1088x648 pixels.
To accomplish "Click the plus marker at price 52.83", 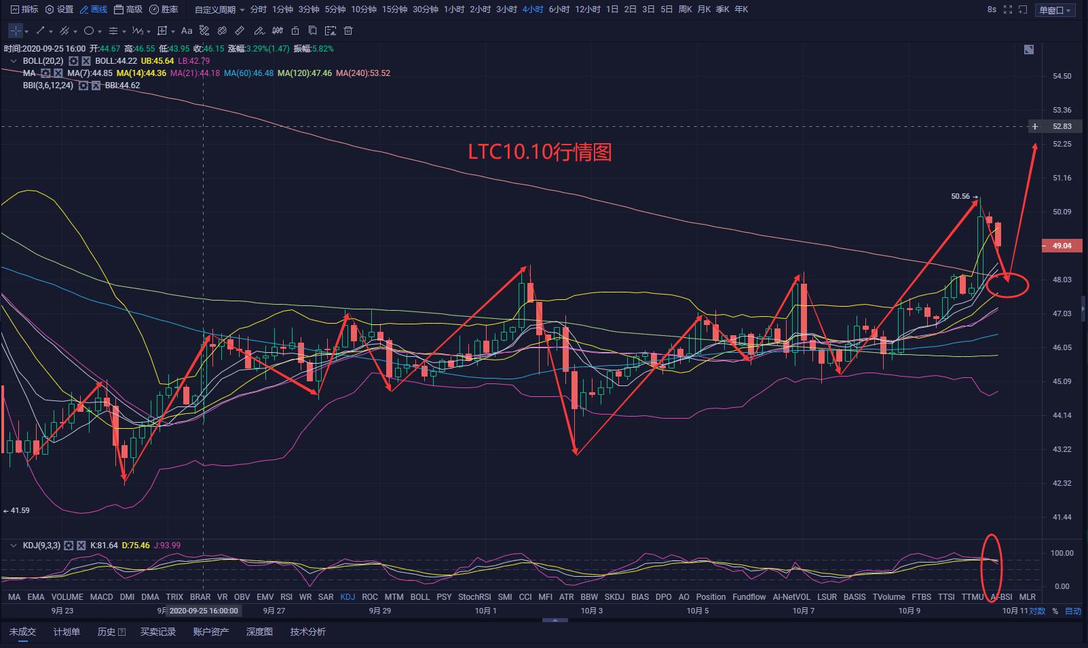I will point(1035,126).
